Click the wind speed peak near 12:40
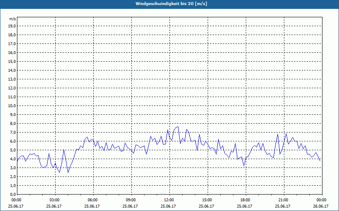 [x=178, y=127]
